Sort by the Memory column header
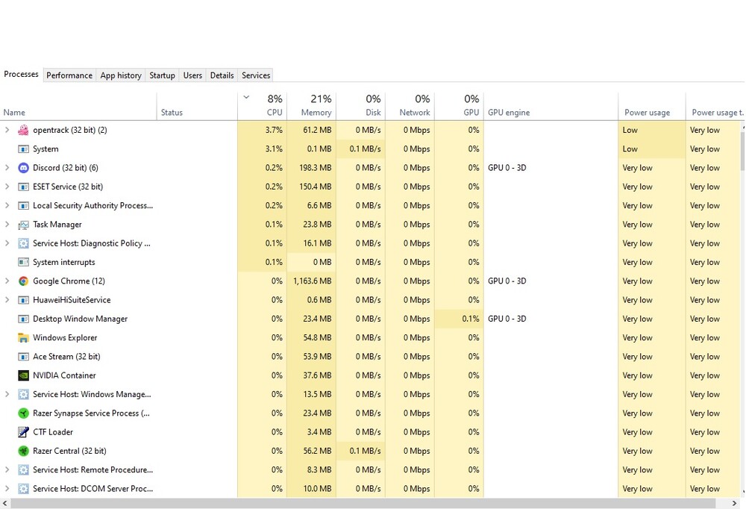Screen dimensions: 746x509 [312, 106]
